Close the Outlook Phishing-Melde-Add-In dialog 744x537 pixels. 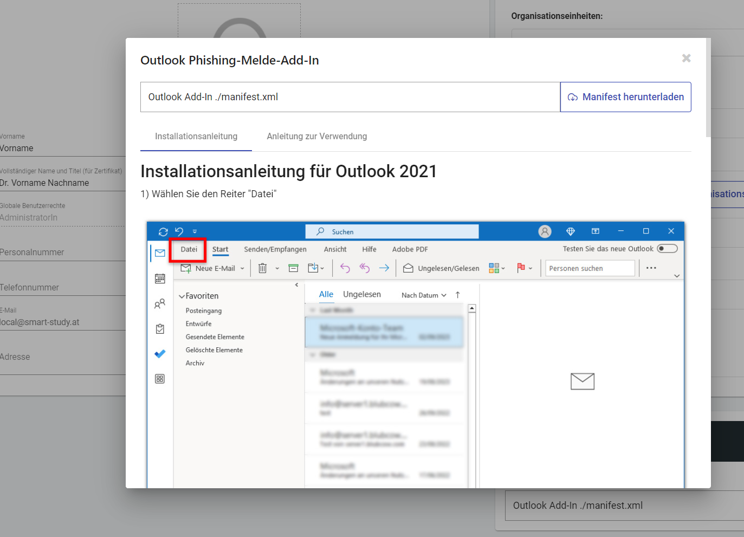[x=686, y=58]
